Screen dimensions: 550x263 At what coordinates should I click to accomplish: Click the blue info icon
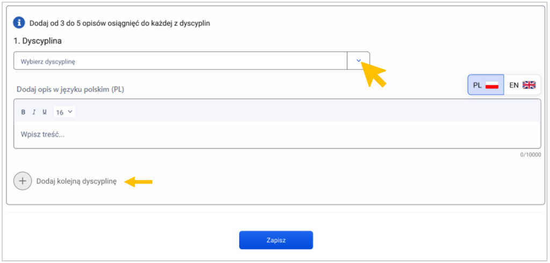coord(19,23)
